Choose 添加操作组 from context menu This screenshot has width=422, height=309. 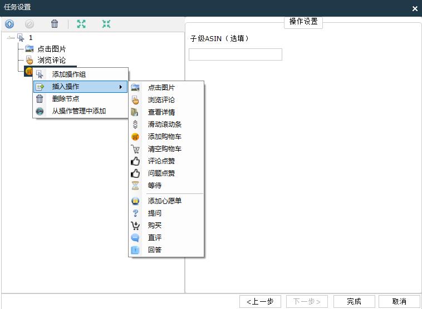click(80, 74)
